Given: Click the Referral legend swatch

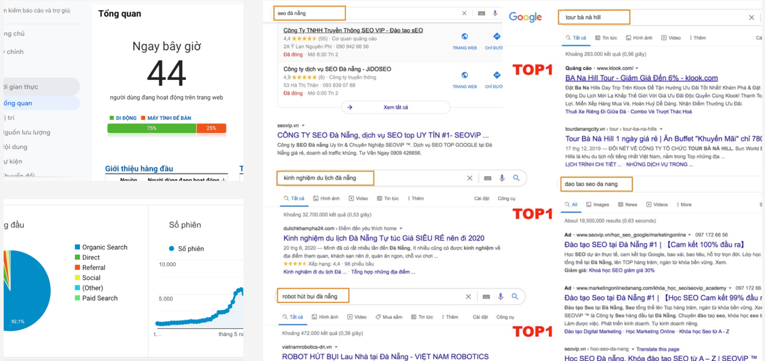Looking at the screenshot, I should point(77,267).
